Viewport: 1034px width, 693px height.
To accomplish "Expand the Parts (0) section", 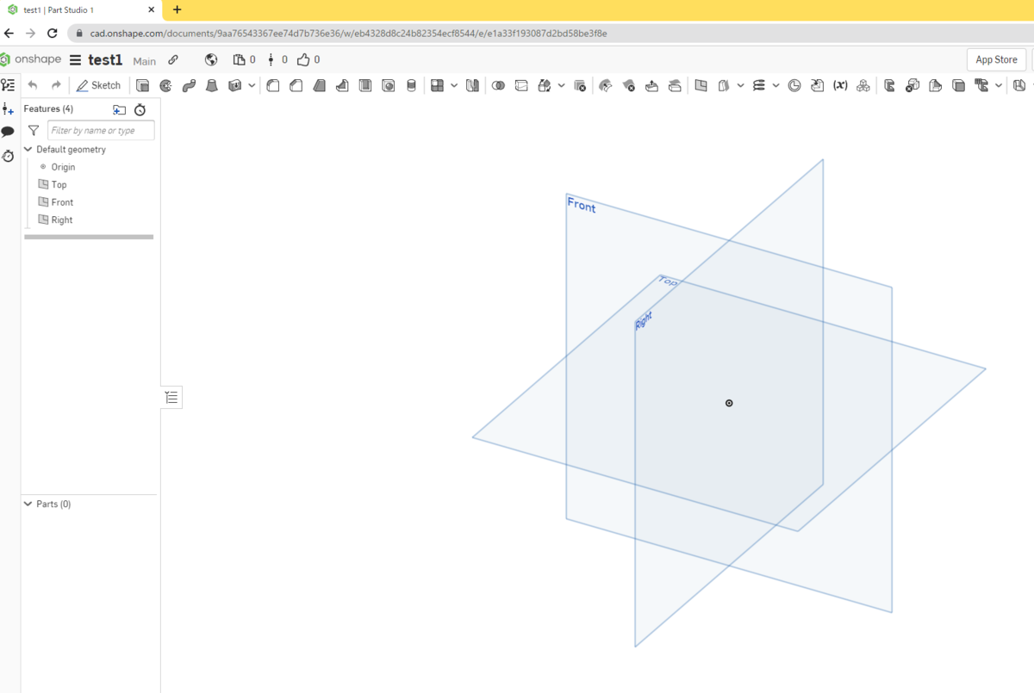I will pyautogui.click(x=27, y=504).
